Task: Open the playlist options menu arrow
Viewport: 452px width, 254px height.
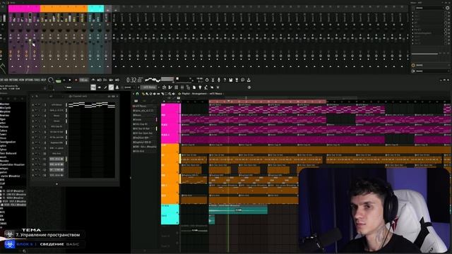Action: pos(133,94)
